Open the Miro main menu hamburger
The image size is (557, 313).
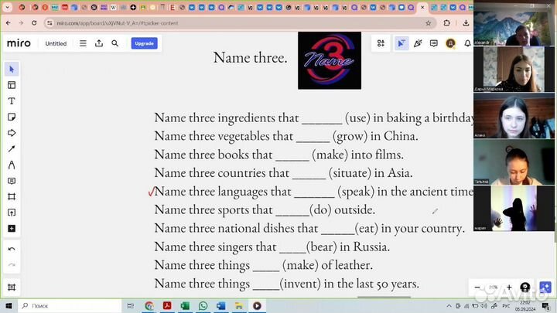(83, 43)
